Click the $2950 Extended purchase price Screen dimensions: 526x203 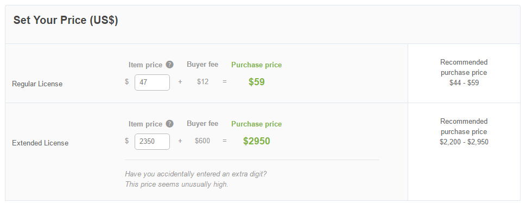tap(257, 141)
